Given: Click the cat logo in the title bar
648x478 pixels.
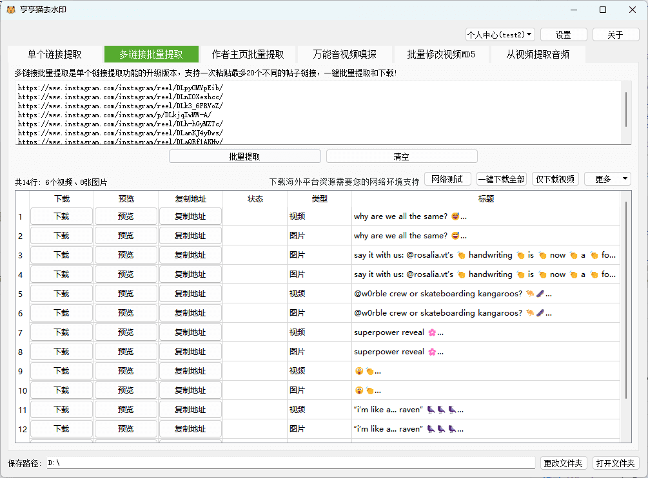Looking at the screenshot, I should 11,10.
